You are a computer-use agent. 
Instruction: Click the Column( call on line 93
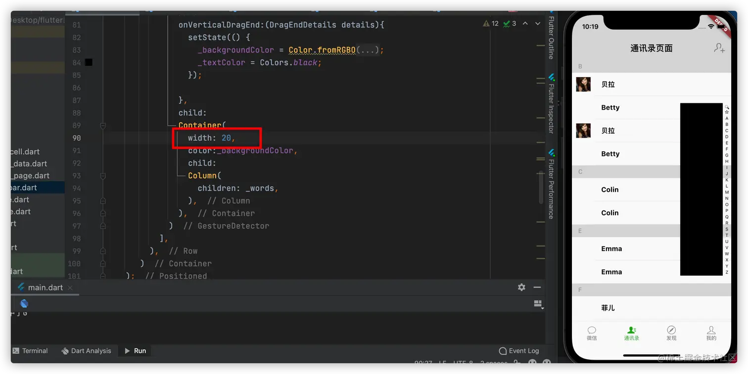(x=204, y=176)
